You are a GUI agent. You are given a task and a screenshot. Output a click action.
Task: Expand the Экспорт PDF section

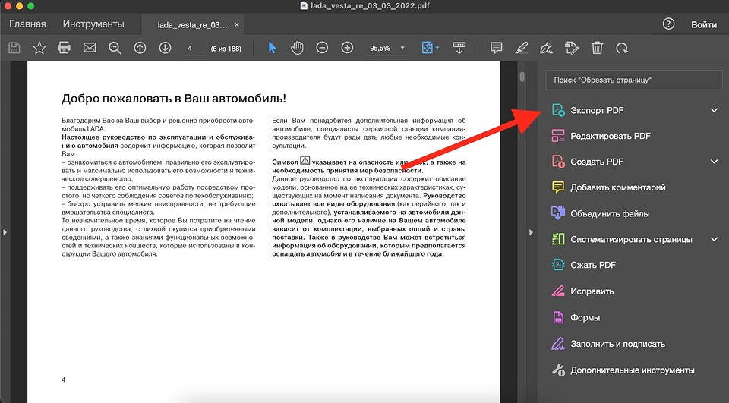pyautogui.click(x=714, y=110)
